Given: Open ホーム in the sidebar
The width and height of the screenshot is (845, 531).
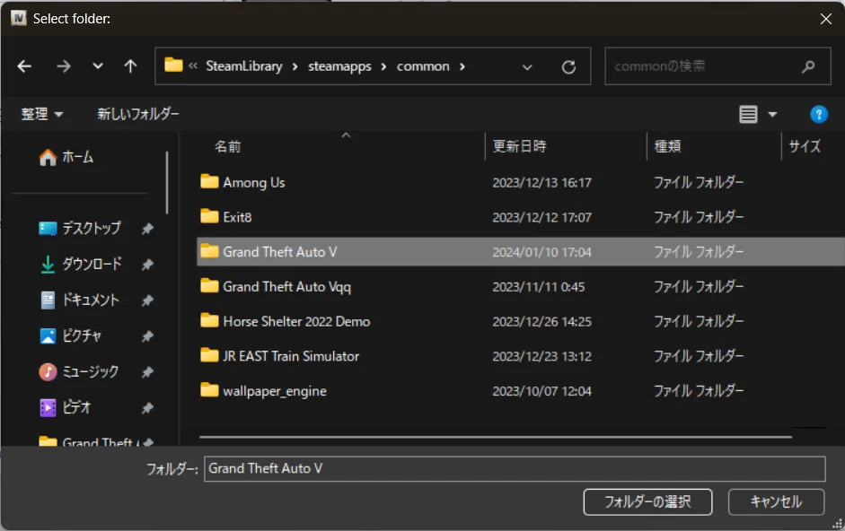Looking at the screenshot, I should (x=66, y=157).
